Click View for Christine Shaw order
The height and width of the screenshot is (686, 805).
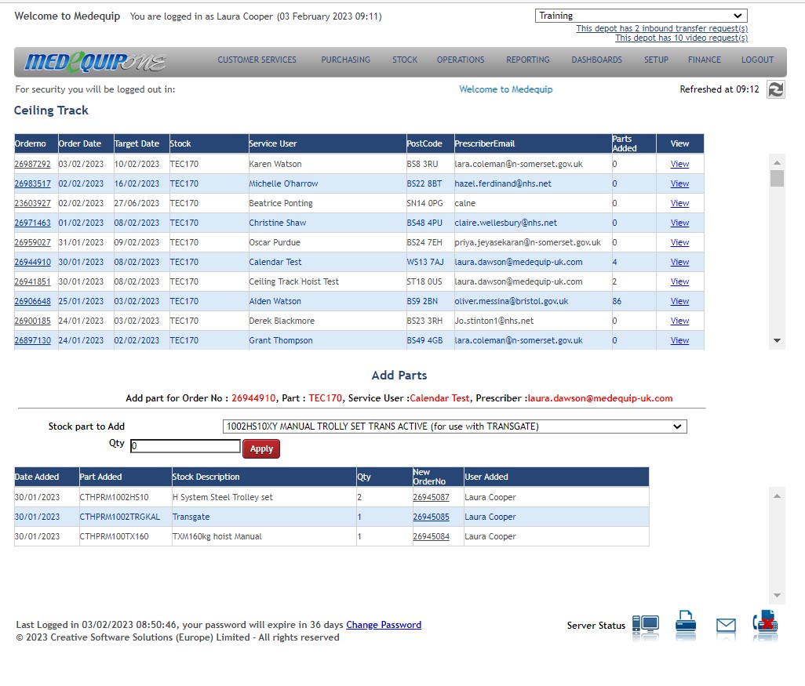(679, 223)
